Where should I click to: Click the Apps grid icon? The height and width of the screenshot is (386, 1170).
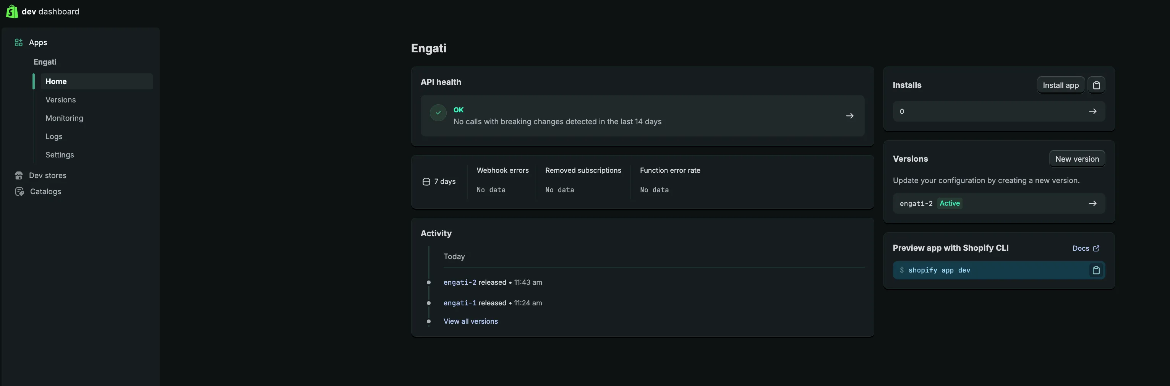19,42
